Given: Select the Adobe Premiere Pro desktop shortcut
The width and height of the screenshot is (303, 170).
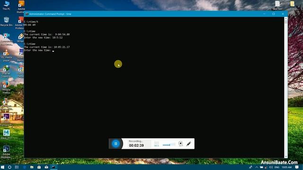Looking at the screenshot, I should click(x=6, y=119).
